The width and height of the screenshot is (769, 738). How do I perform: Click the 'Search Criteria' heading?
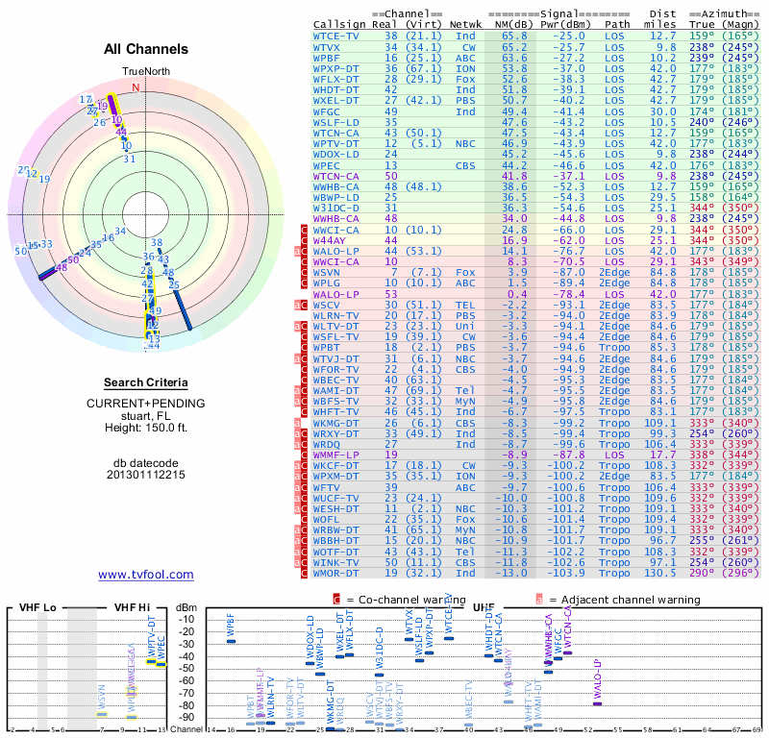point(146,382)
